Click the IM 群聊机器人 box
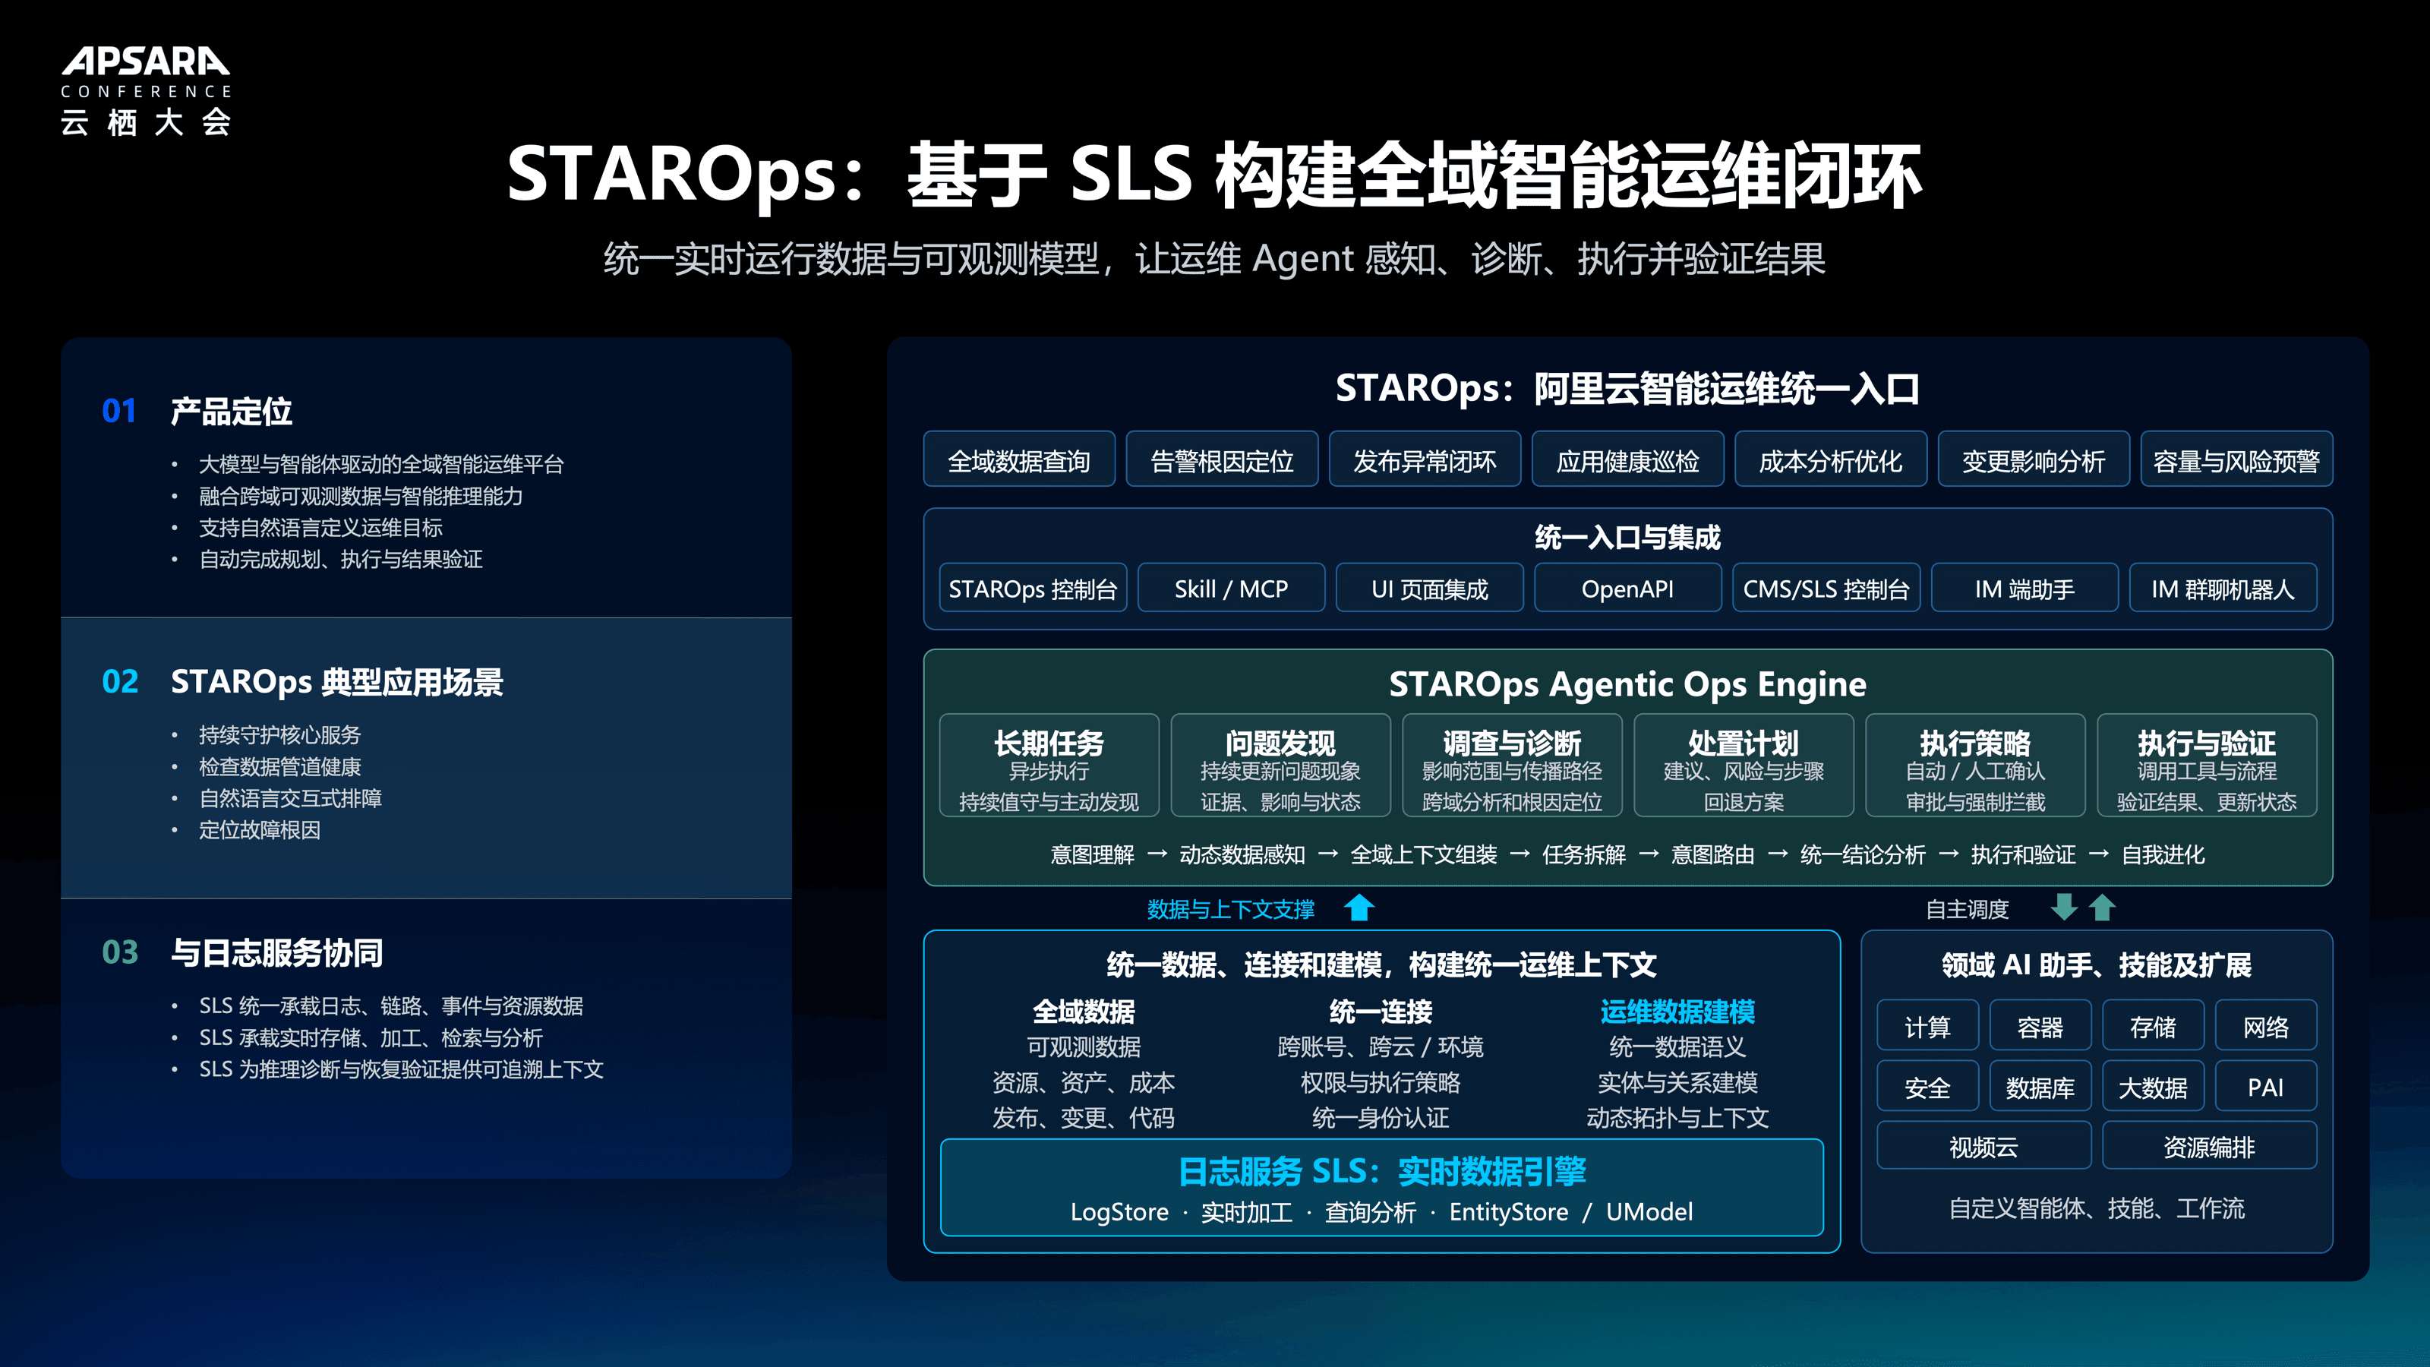The image size is (2430, 1367). [x=2223, y=589]
